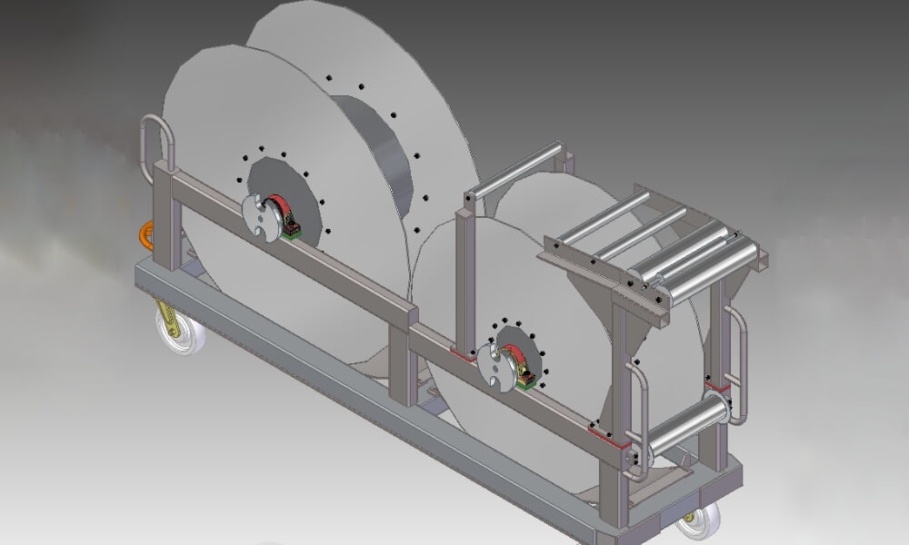
Task: Select the looped handle on the right end
Action: pyautogui.click(x=738, y=363)
